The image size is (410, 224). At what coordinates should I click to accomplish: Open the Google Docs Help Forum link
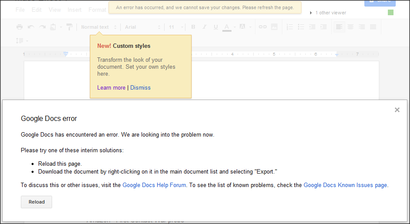tap(154, 185)
